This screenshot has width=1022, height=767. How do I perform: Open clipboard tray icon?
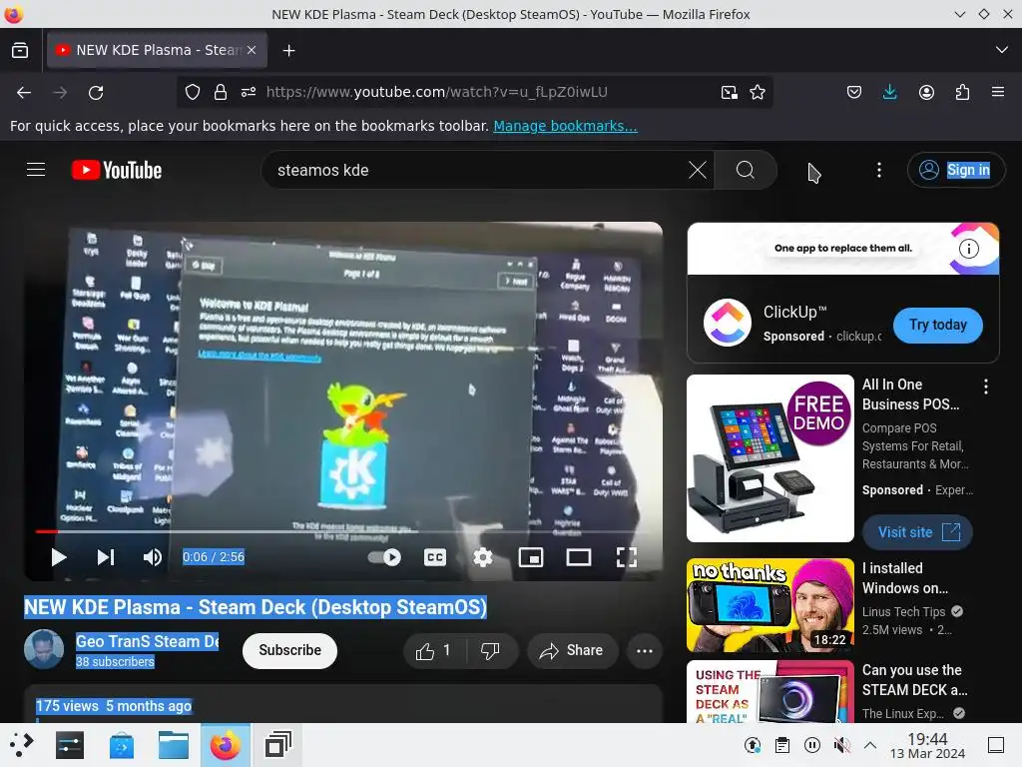tap(782, 745)
